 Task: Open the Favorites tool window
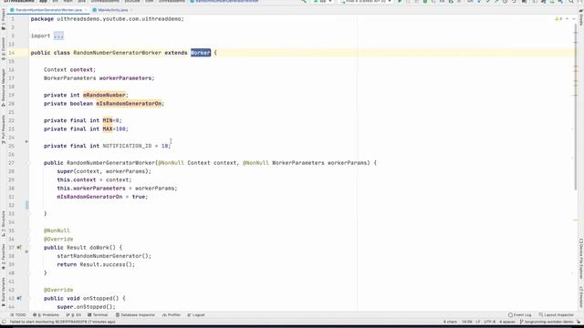tap(4, 257)
